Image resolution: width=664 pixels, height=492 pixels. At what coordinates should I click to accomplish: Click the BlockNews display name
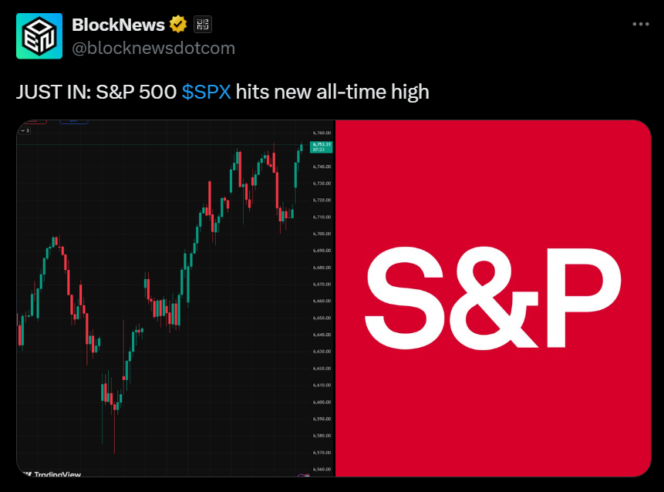(x=118, y=25)
